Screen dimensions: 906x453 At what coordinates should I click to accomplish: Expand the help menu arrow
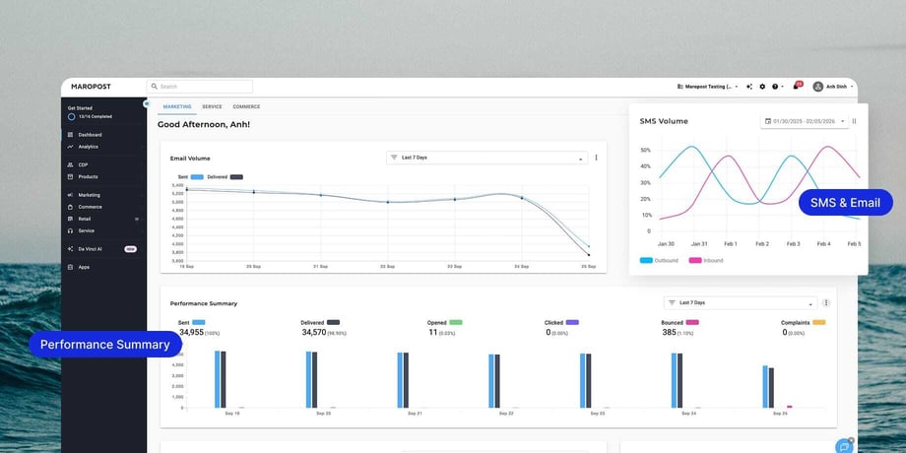(x=782, y=87)
